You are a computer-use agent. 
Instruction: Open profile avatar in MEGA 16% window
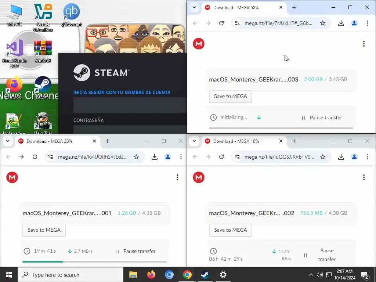point(354,157)
